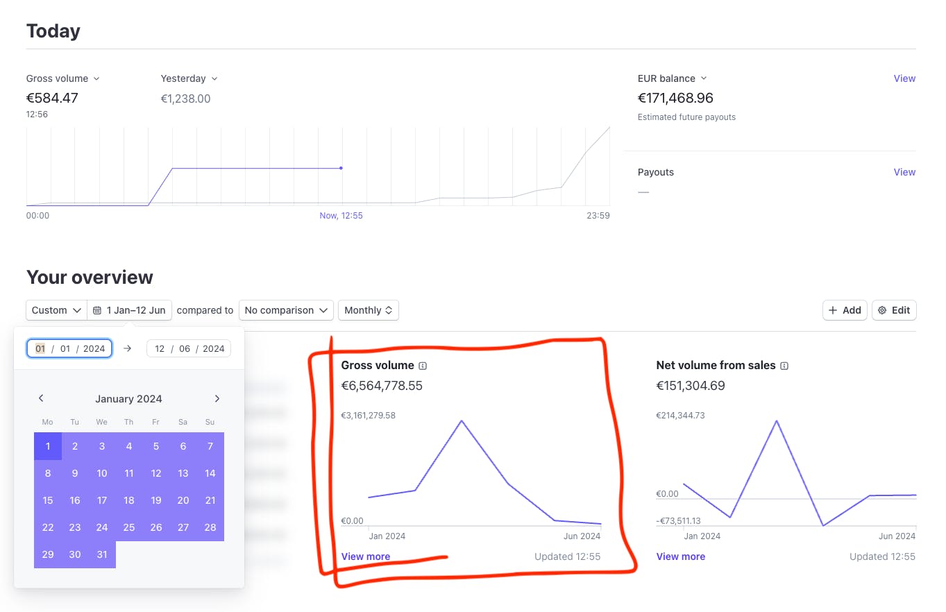Navigate to the next month in the calendar
The height and width of the screenshot is (612, 946).
tap(217, 398)
